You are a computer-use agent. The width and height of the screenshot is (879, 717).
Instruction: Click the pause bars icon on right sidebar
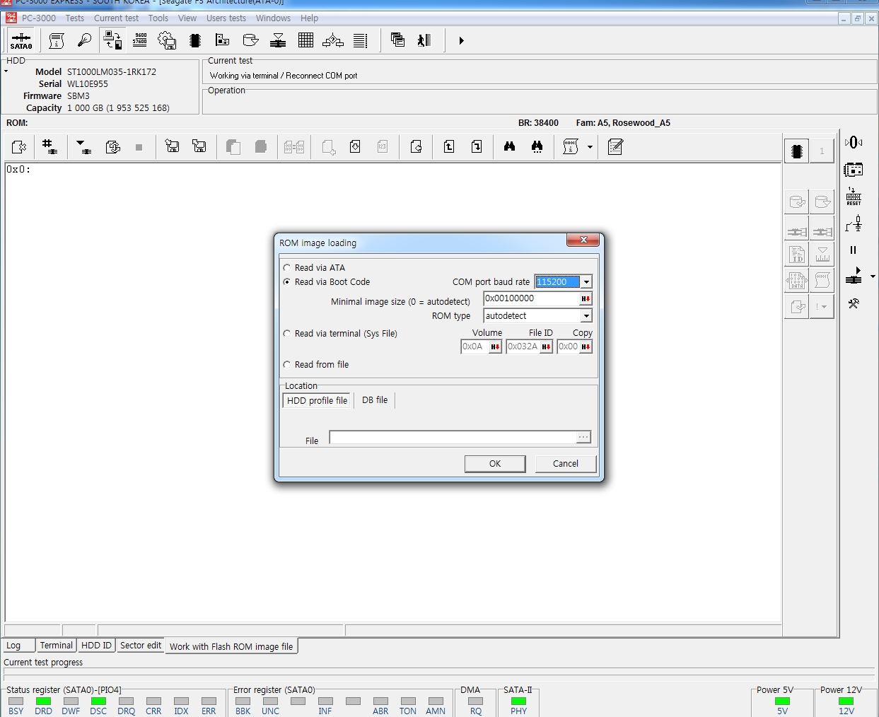pyautogui.click(x=853, y=250)
